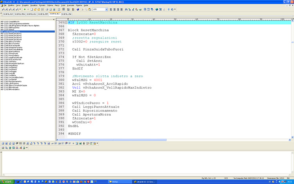Image resolution: width=294 pixels, height=184 pixels.
Task: Open the Formato menu
Action: [42, 5]
